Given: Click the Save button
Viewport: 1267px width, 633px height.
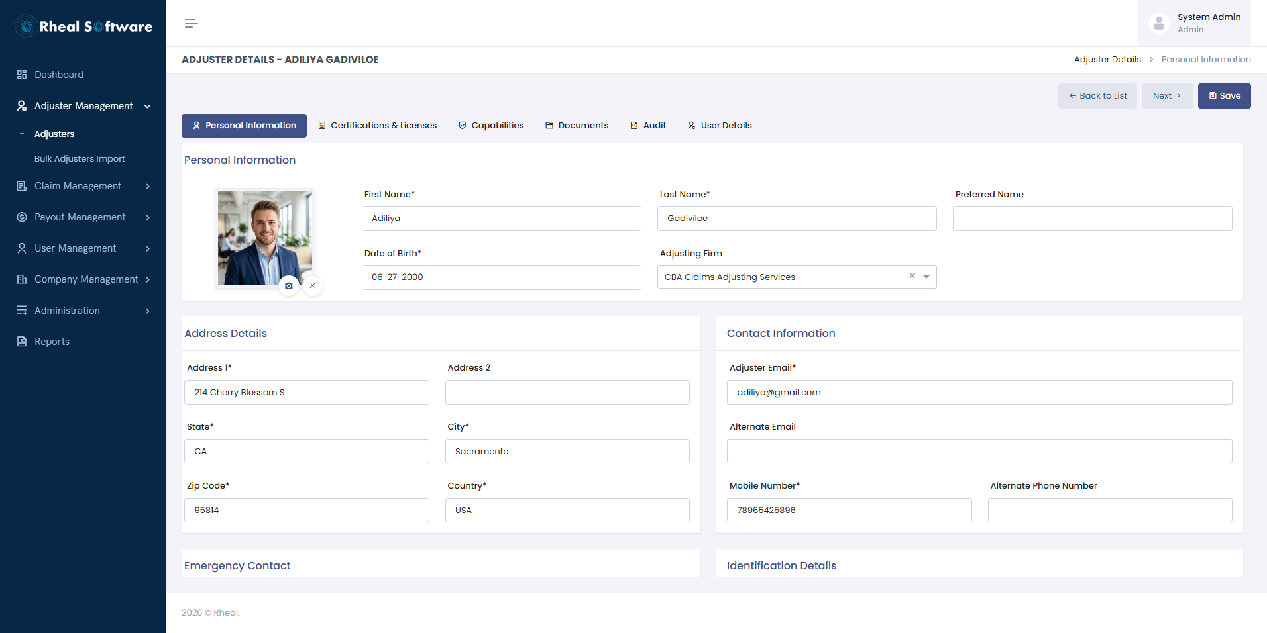Looking at the screenshot, I should 1224,96.
